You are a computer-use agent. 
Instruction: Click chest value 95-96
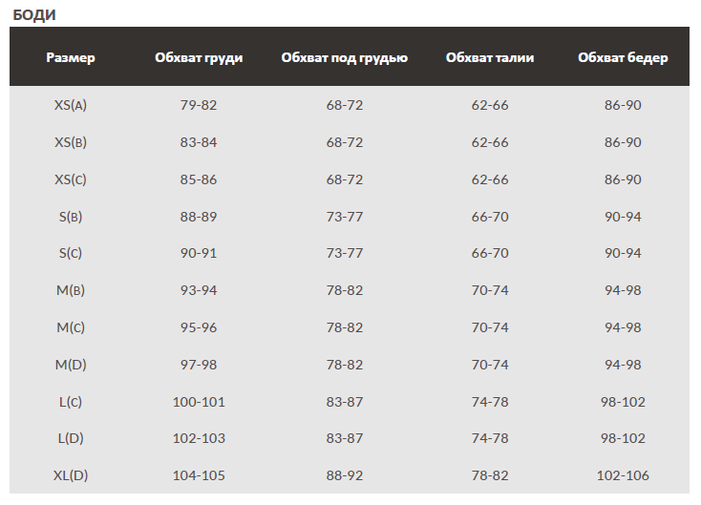(x=199, y=327)
